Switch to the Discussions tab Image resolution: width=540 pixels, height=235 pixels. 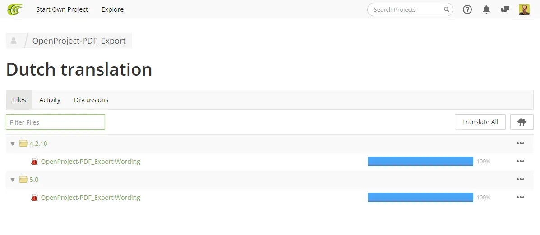point(91,100)
